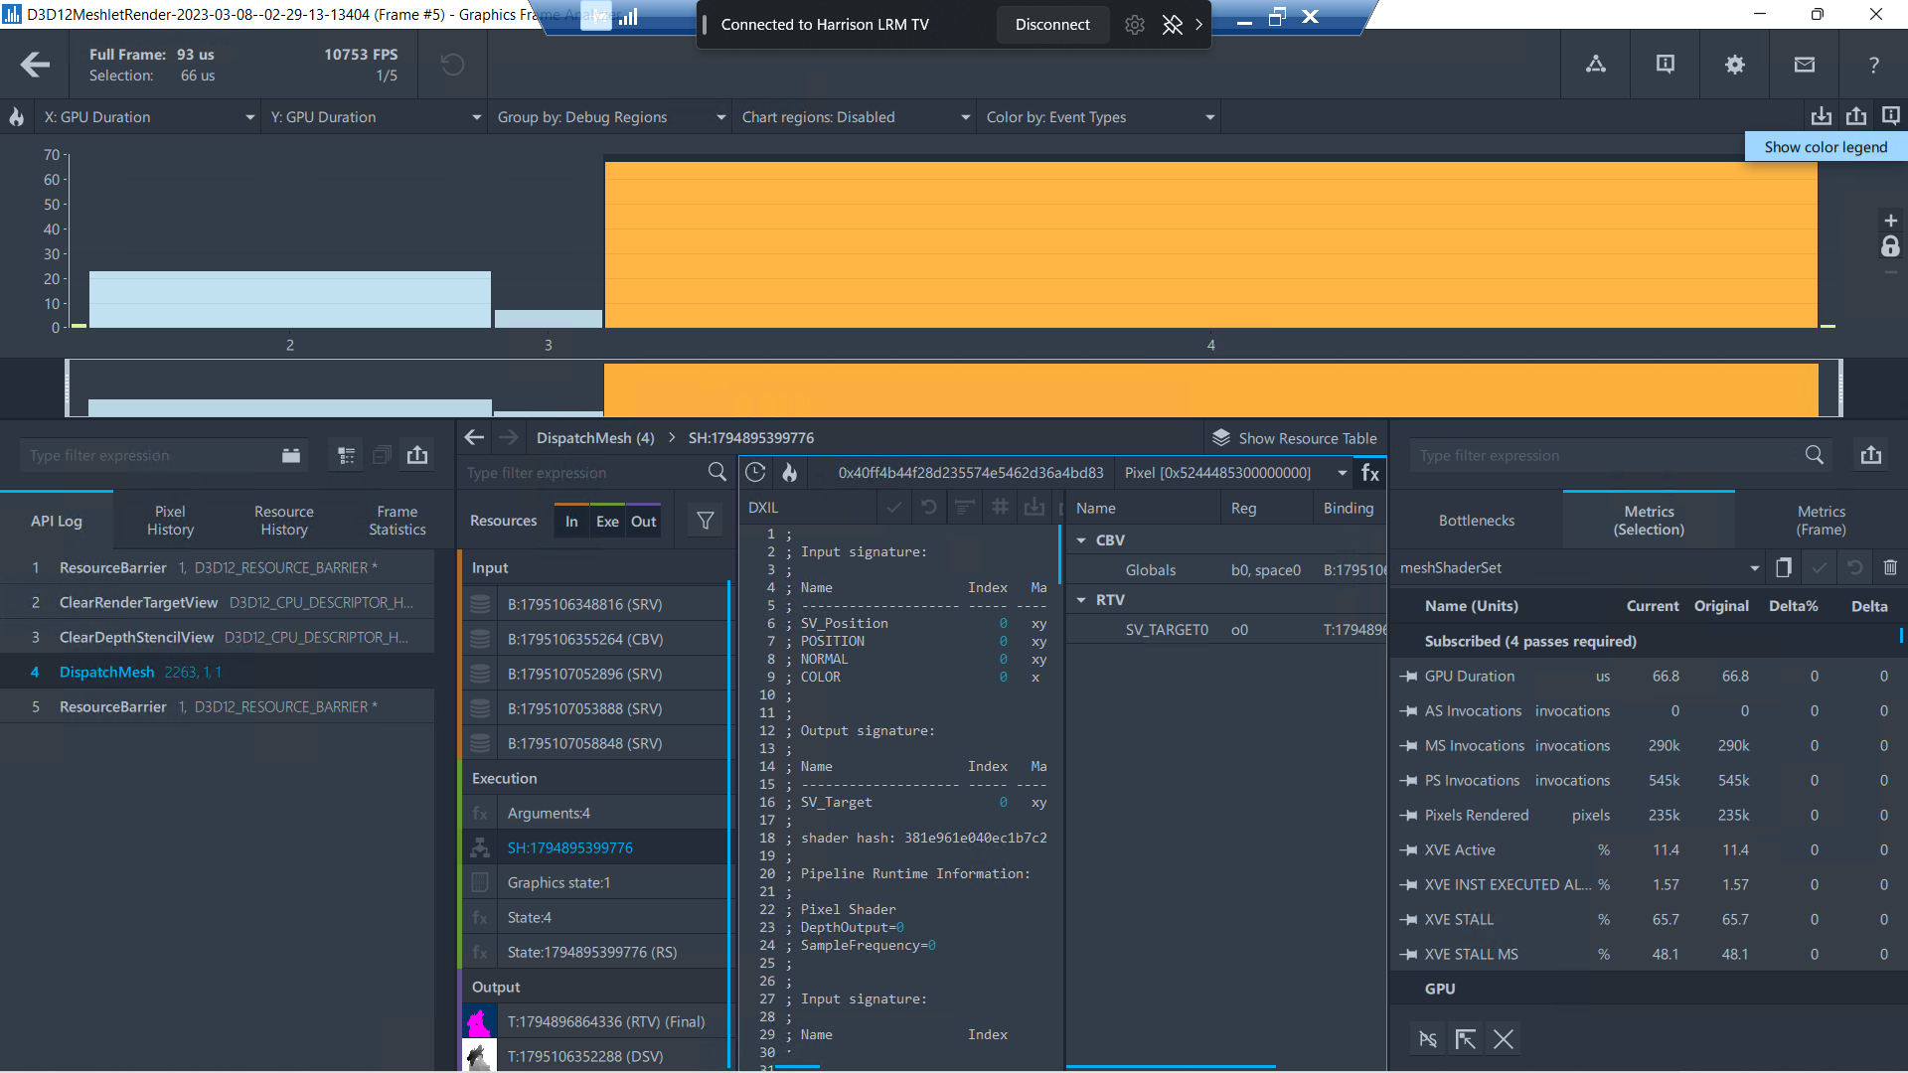Delete the metric set with trash icon
Image resolution: width=1908 pixels, height=1073 pixels.
[1890, 567]
